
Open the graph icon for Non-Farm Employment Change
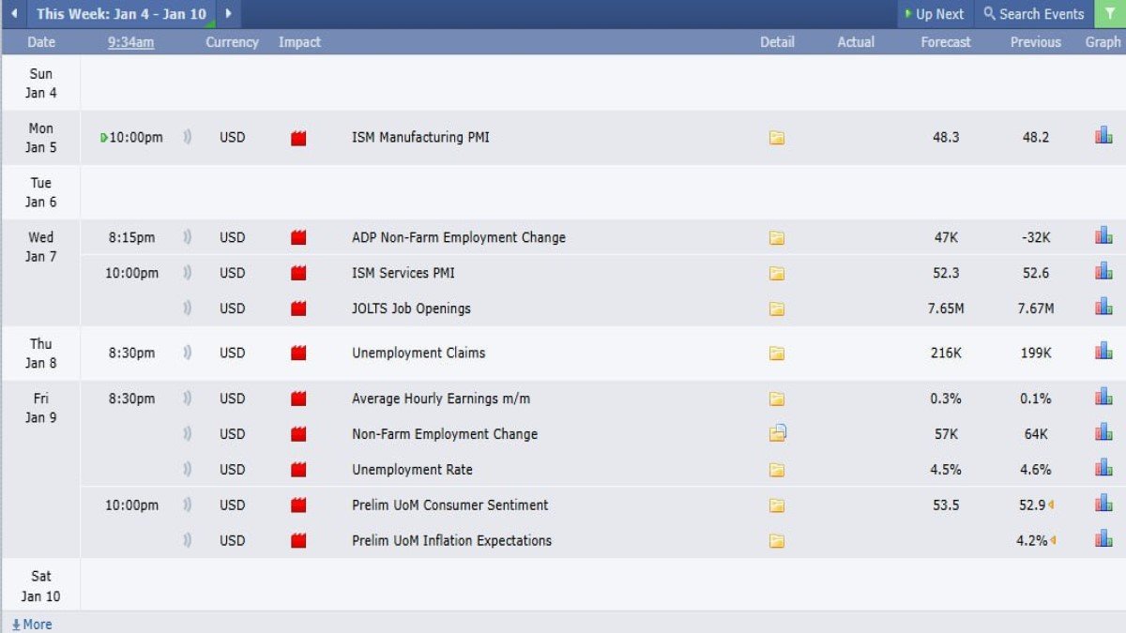click(1103, 433)
